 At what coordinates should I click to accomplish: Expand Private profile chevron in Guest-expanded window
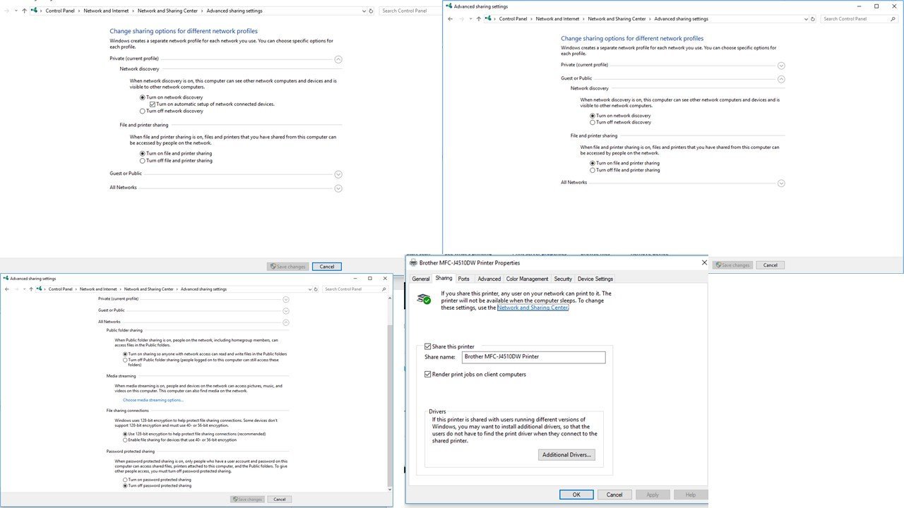coord(781,66)
